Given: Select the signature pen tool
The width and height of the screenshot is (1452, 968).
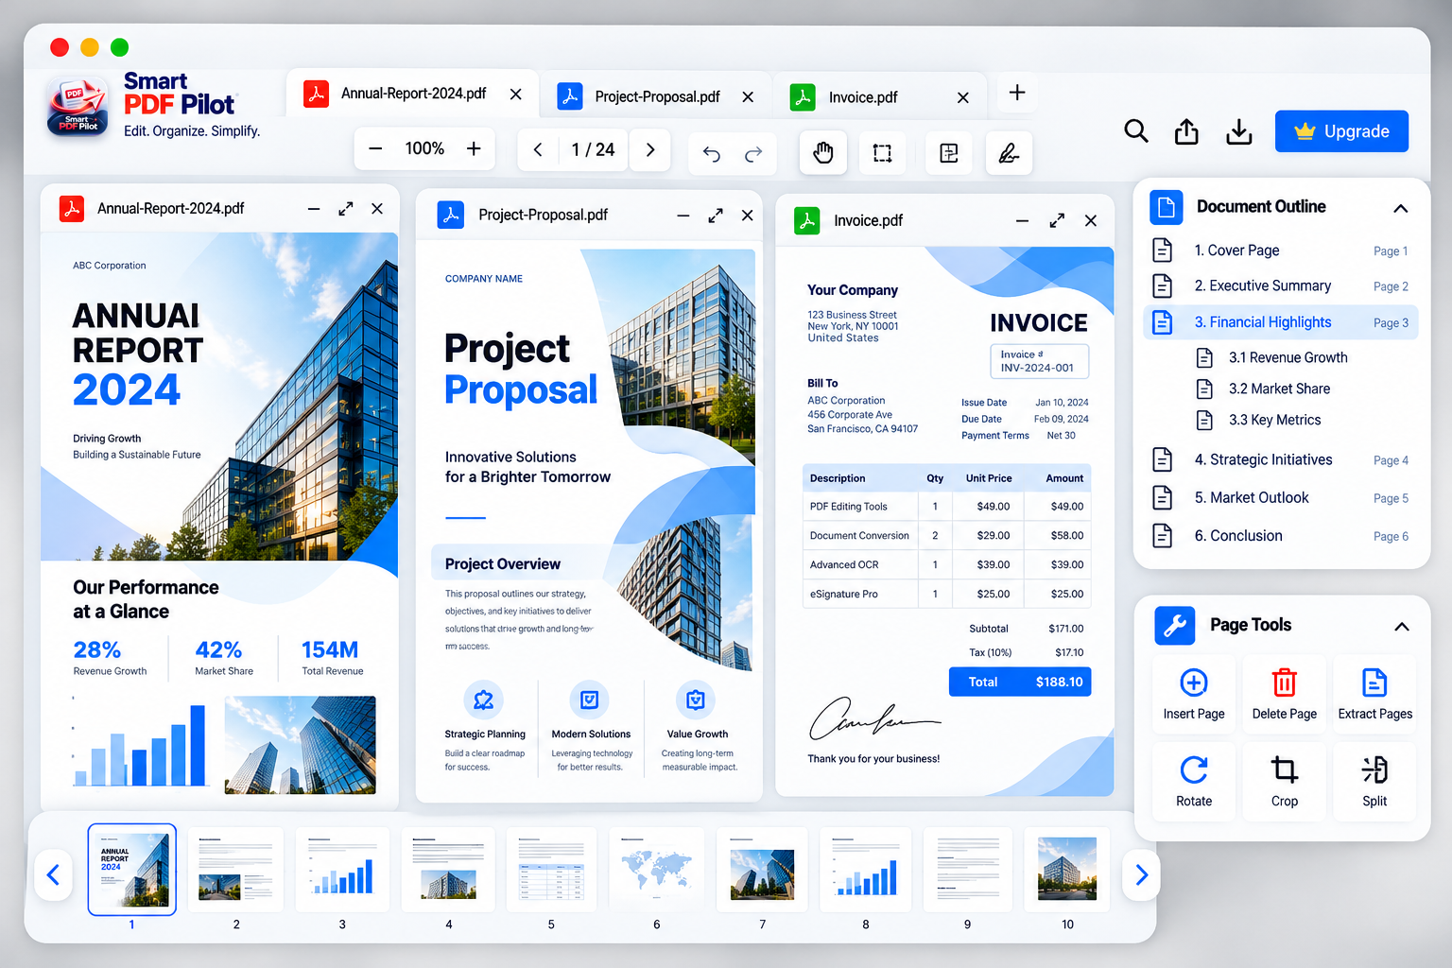Looking at the screenshot, I should [x=1009, y=153].
